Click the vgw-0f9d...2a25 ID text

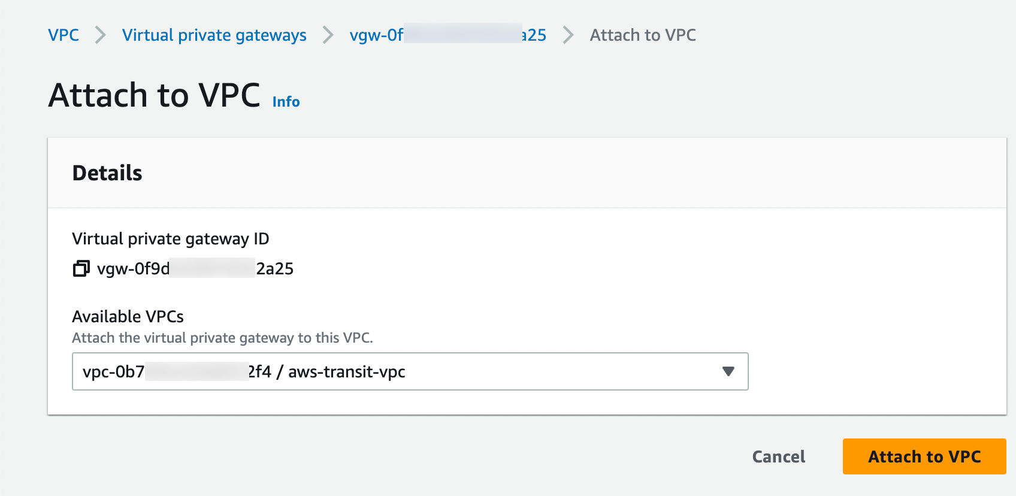coord(196,268)
